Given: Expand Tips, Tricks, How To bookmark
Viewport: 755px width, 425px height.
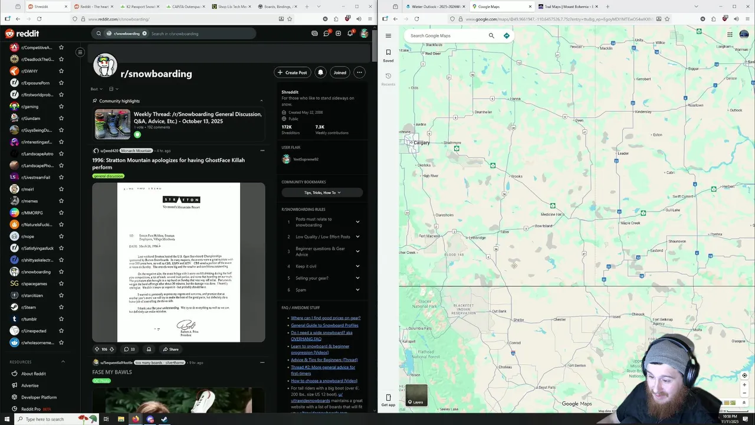Looking at the screenshot, I should pos(322,192).
